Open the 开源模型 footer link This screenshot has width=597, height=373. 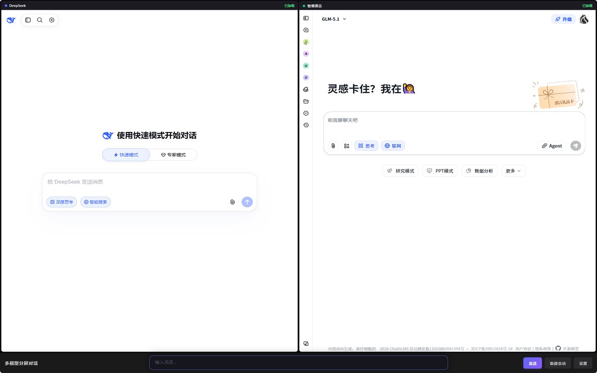click(x=571, y=349)
